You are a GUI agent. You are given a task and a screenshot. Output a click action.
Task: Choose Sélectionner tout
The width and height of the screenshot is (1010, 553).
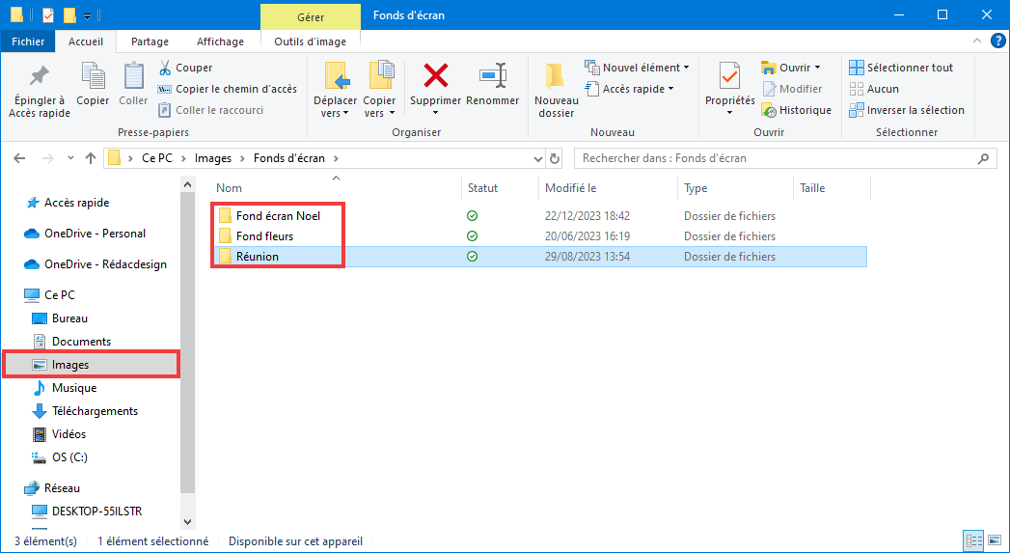click(x=900, y=68)
